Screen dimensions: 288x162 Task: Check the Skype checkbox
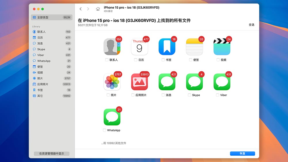point(190,95)
